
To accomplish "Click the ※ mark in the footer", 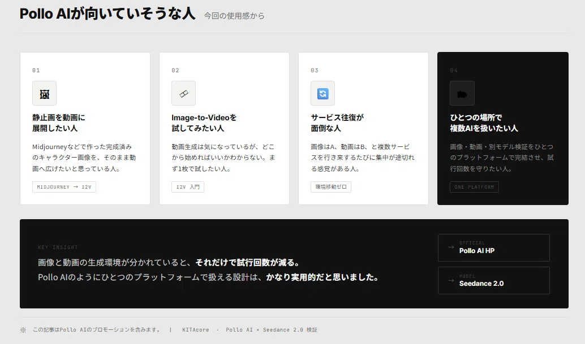I will [23, 330].
